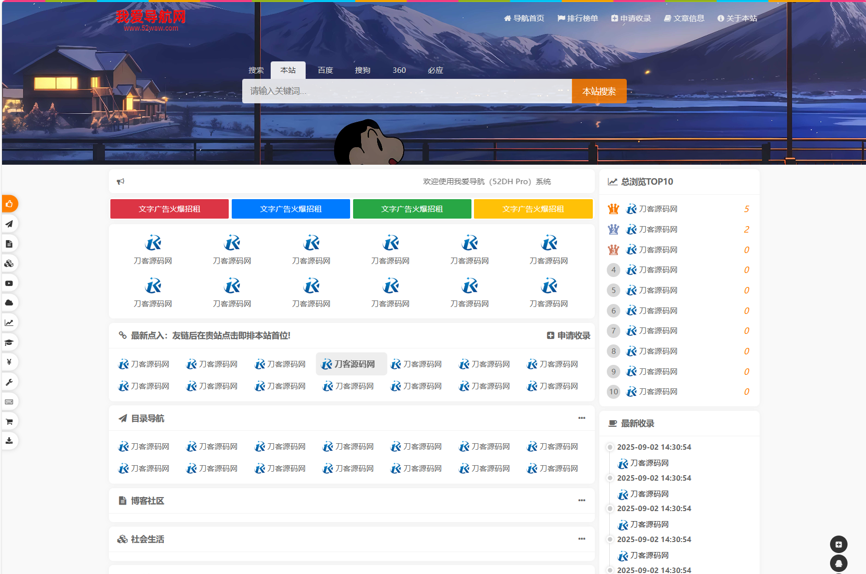Open the paper plane navigation sidebar icon
The image size is (866, 574).
coord(9,224)
